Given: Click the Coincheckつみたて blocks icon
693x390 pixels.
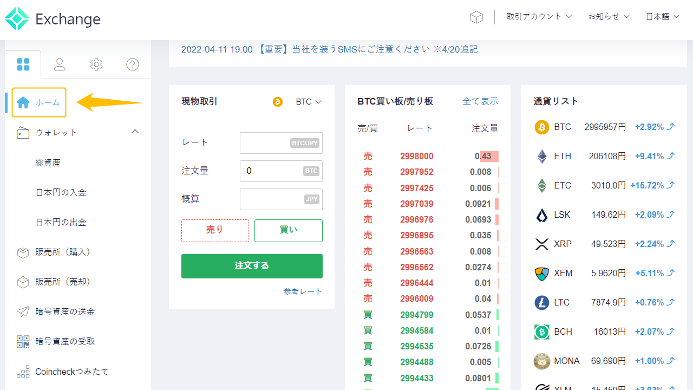Looking at the screenshot, I should 23,372.
